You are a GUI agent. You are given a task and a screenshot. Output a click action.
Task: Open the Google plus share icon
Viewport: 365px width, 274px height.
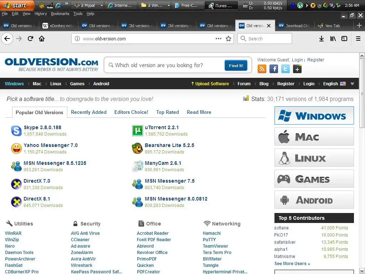tap(297, 69)
